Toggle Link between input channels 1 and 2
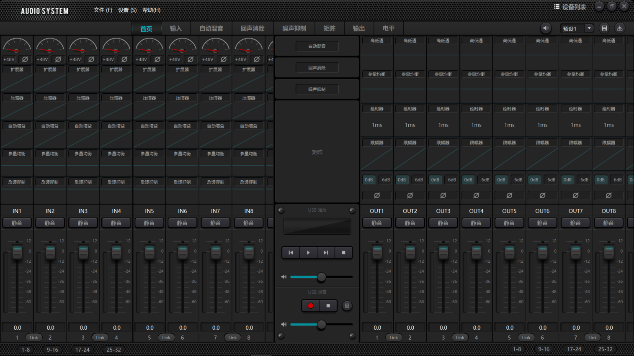 [x=34, y=338]
